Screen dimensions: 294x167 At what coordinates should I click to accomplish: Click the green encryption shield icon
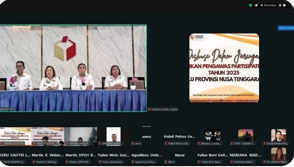tap(250, 5)
